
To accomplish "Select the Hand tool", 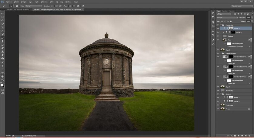I will [x=3, y=76].
